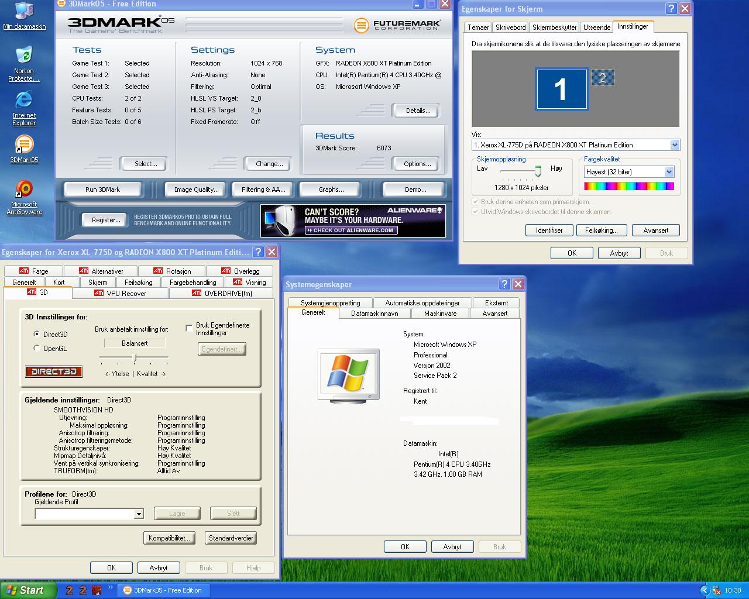Click the help icon in Xerox XL-775D properties
Image resolution: width=749 pixels, height=599 pixels.
click(258, 252)
